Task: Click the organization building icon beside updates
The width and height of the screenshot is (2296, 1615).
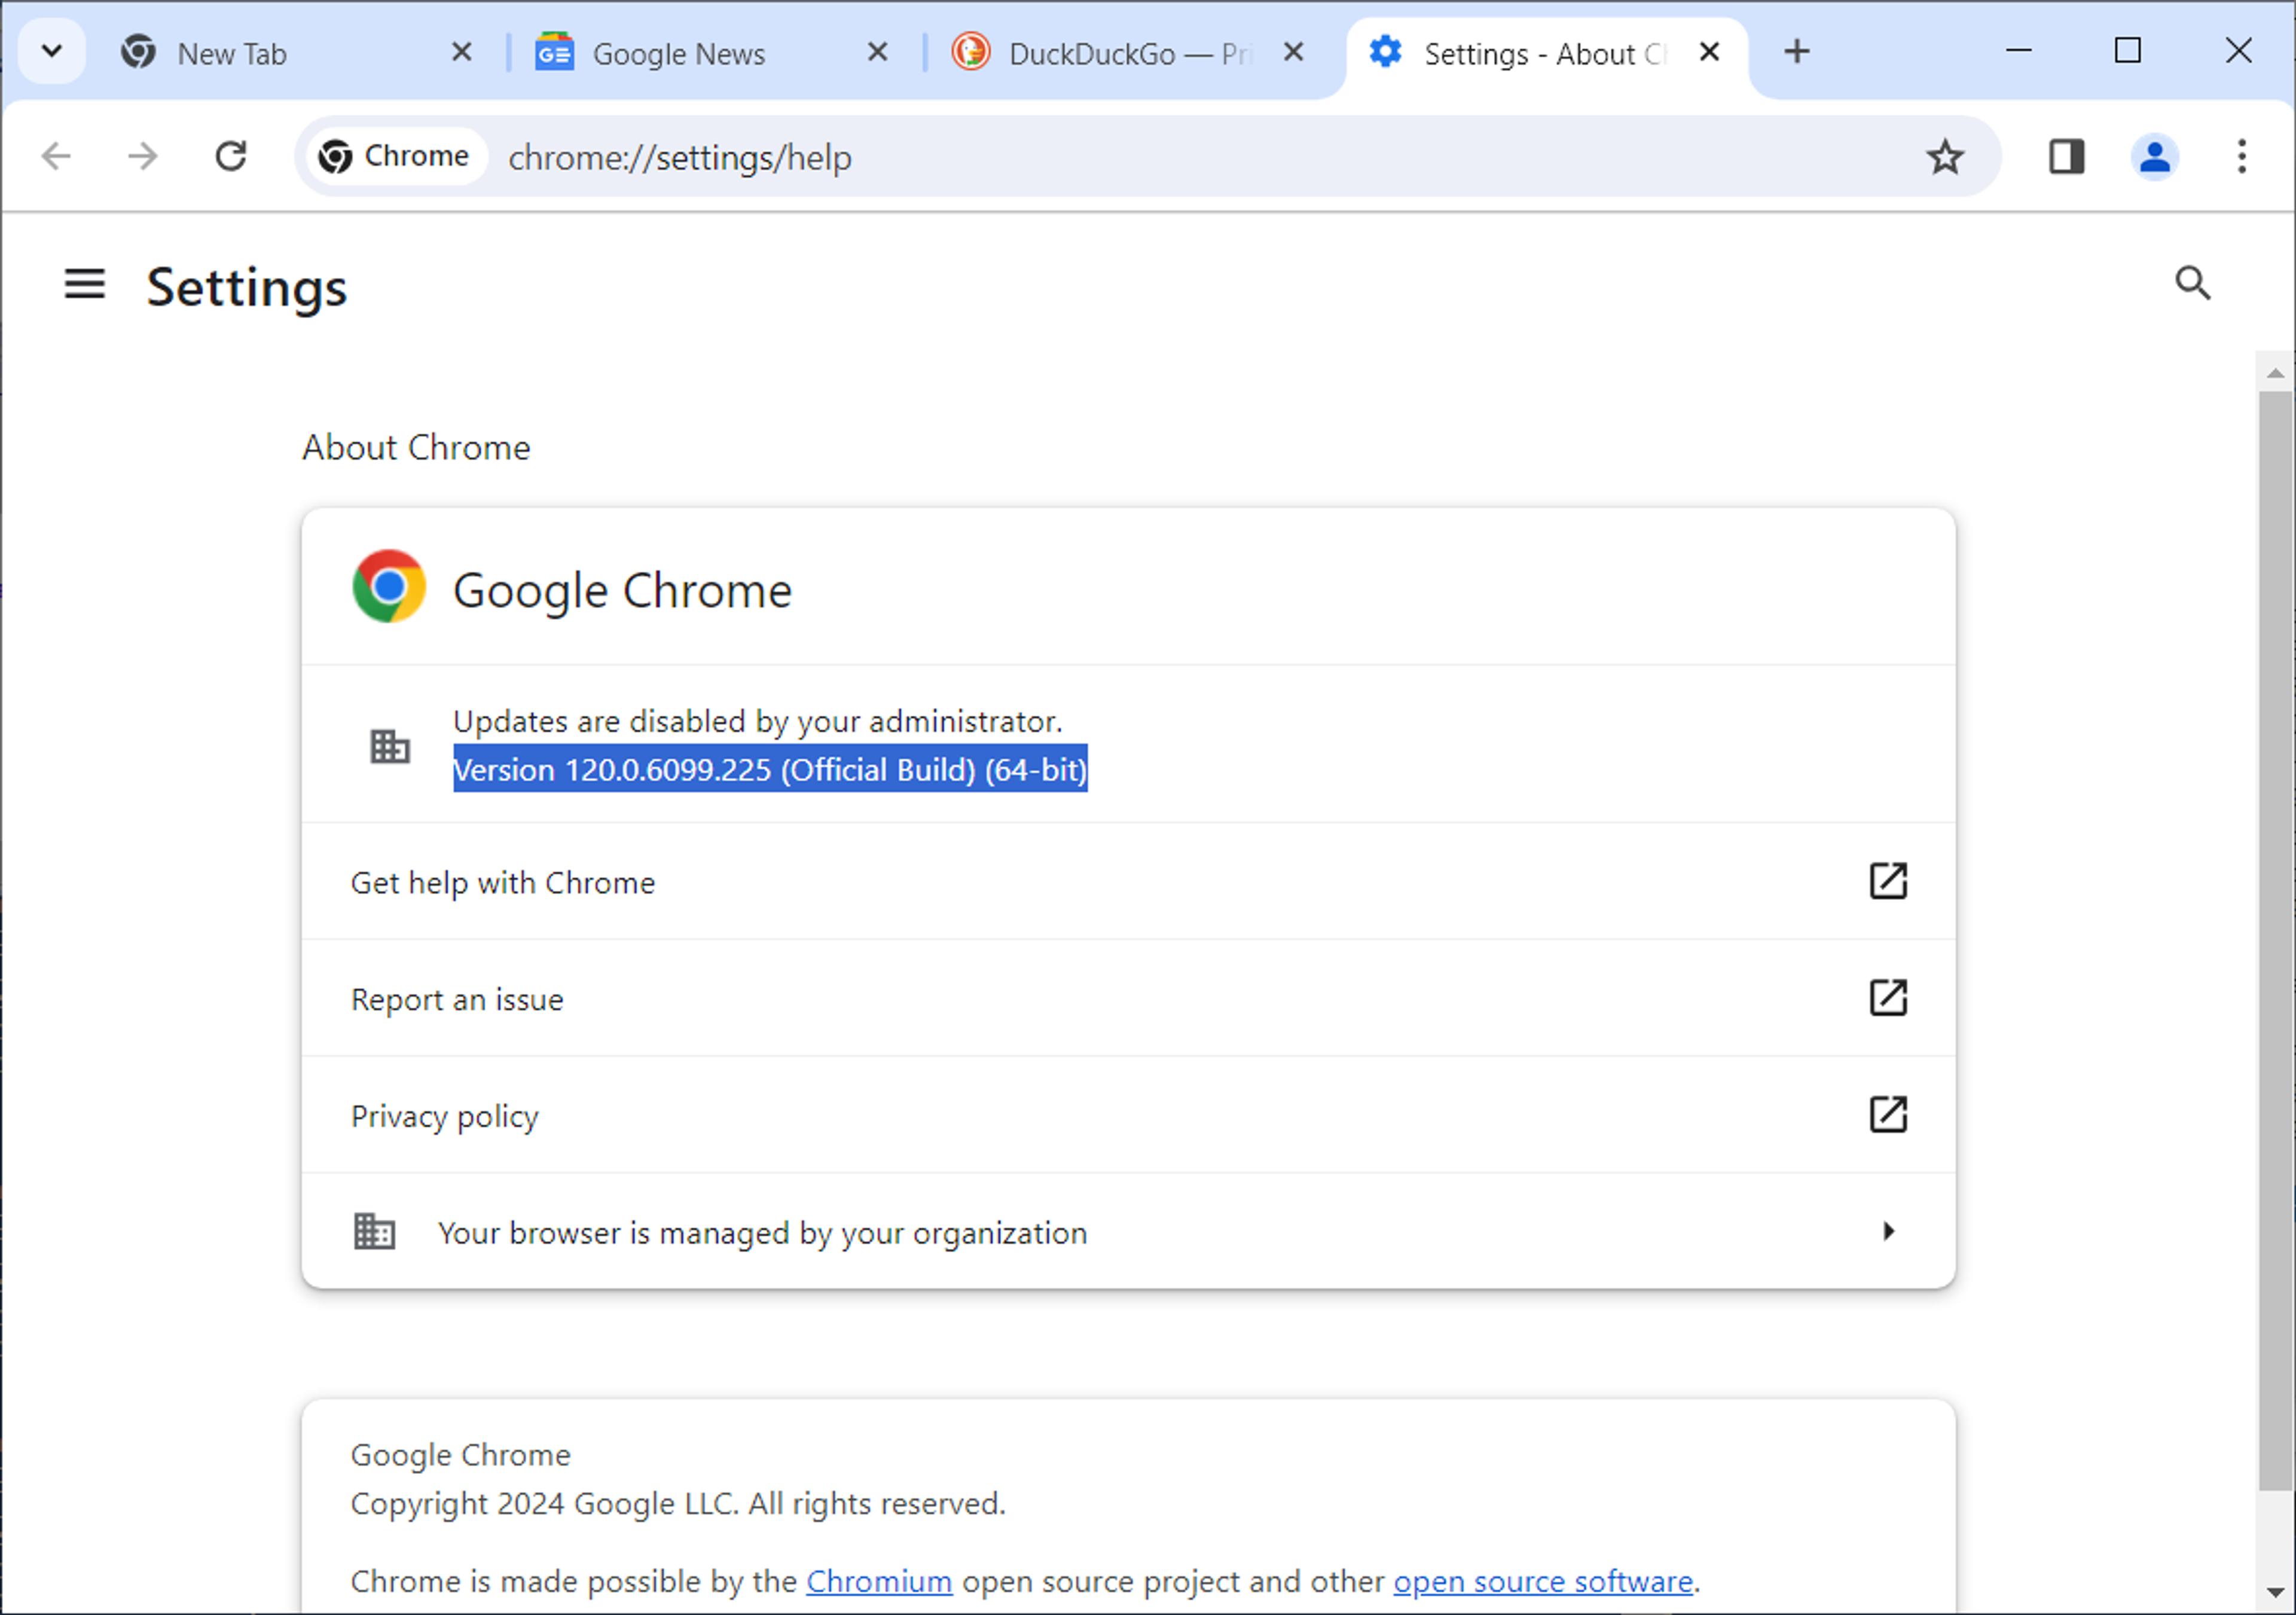Action: click(390, 746)
